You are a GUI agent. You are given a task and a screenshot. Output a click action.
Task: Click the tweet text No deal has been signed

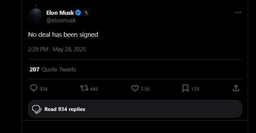point(63,35)
